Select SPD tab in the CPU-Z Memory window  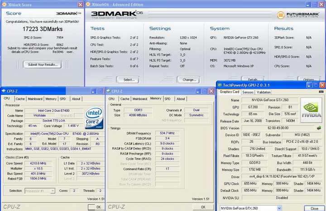[168, 99]
